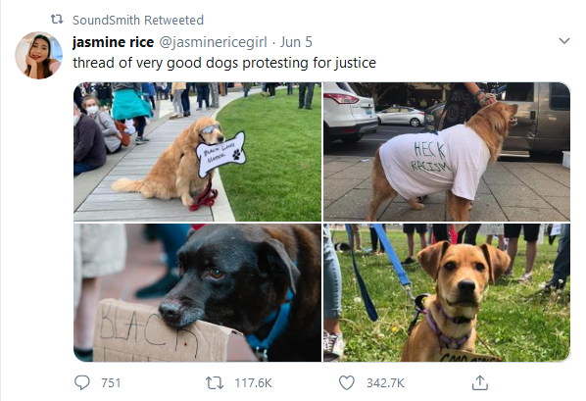Open the jasmine rice display name

click(x=113, y=42)
